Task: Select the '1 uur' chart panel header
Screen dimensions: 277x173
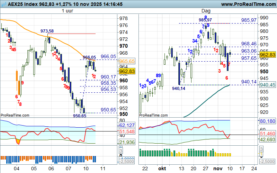Action: click(67, 11)
